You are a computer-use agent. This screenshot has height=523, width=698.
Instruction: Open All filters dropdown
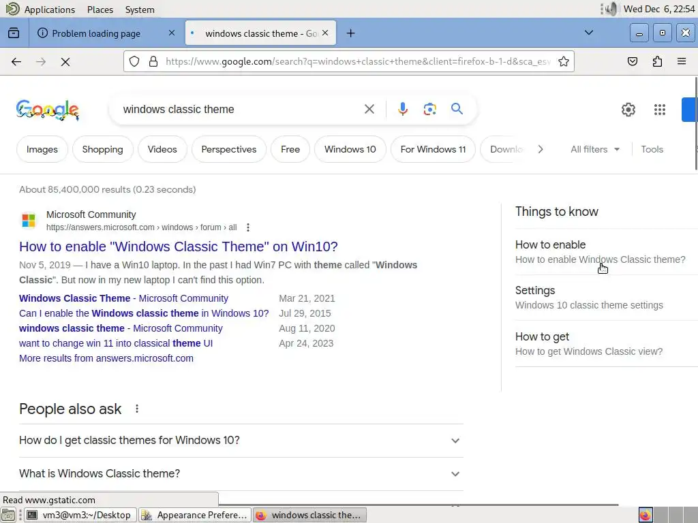594,149
